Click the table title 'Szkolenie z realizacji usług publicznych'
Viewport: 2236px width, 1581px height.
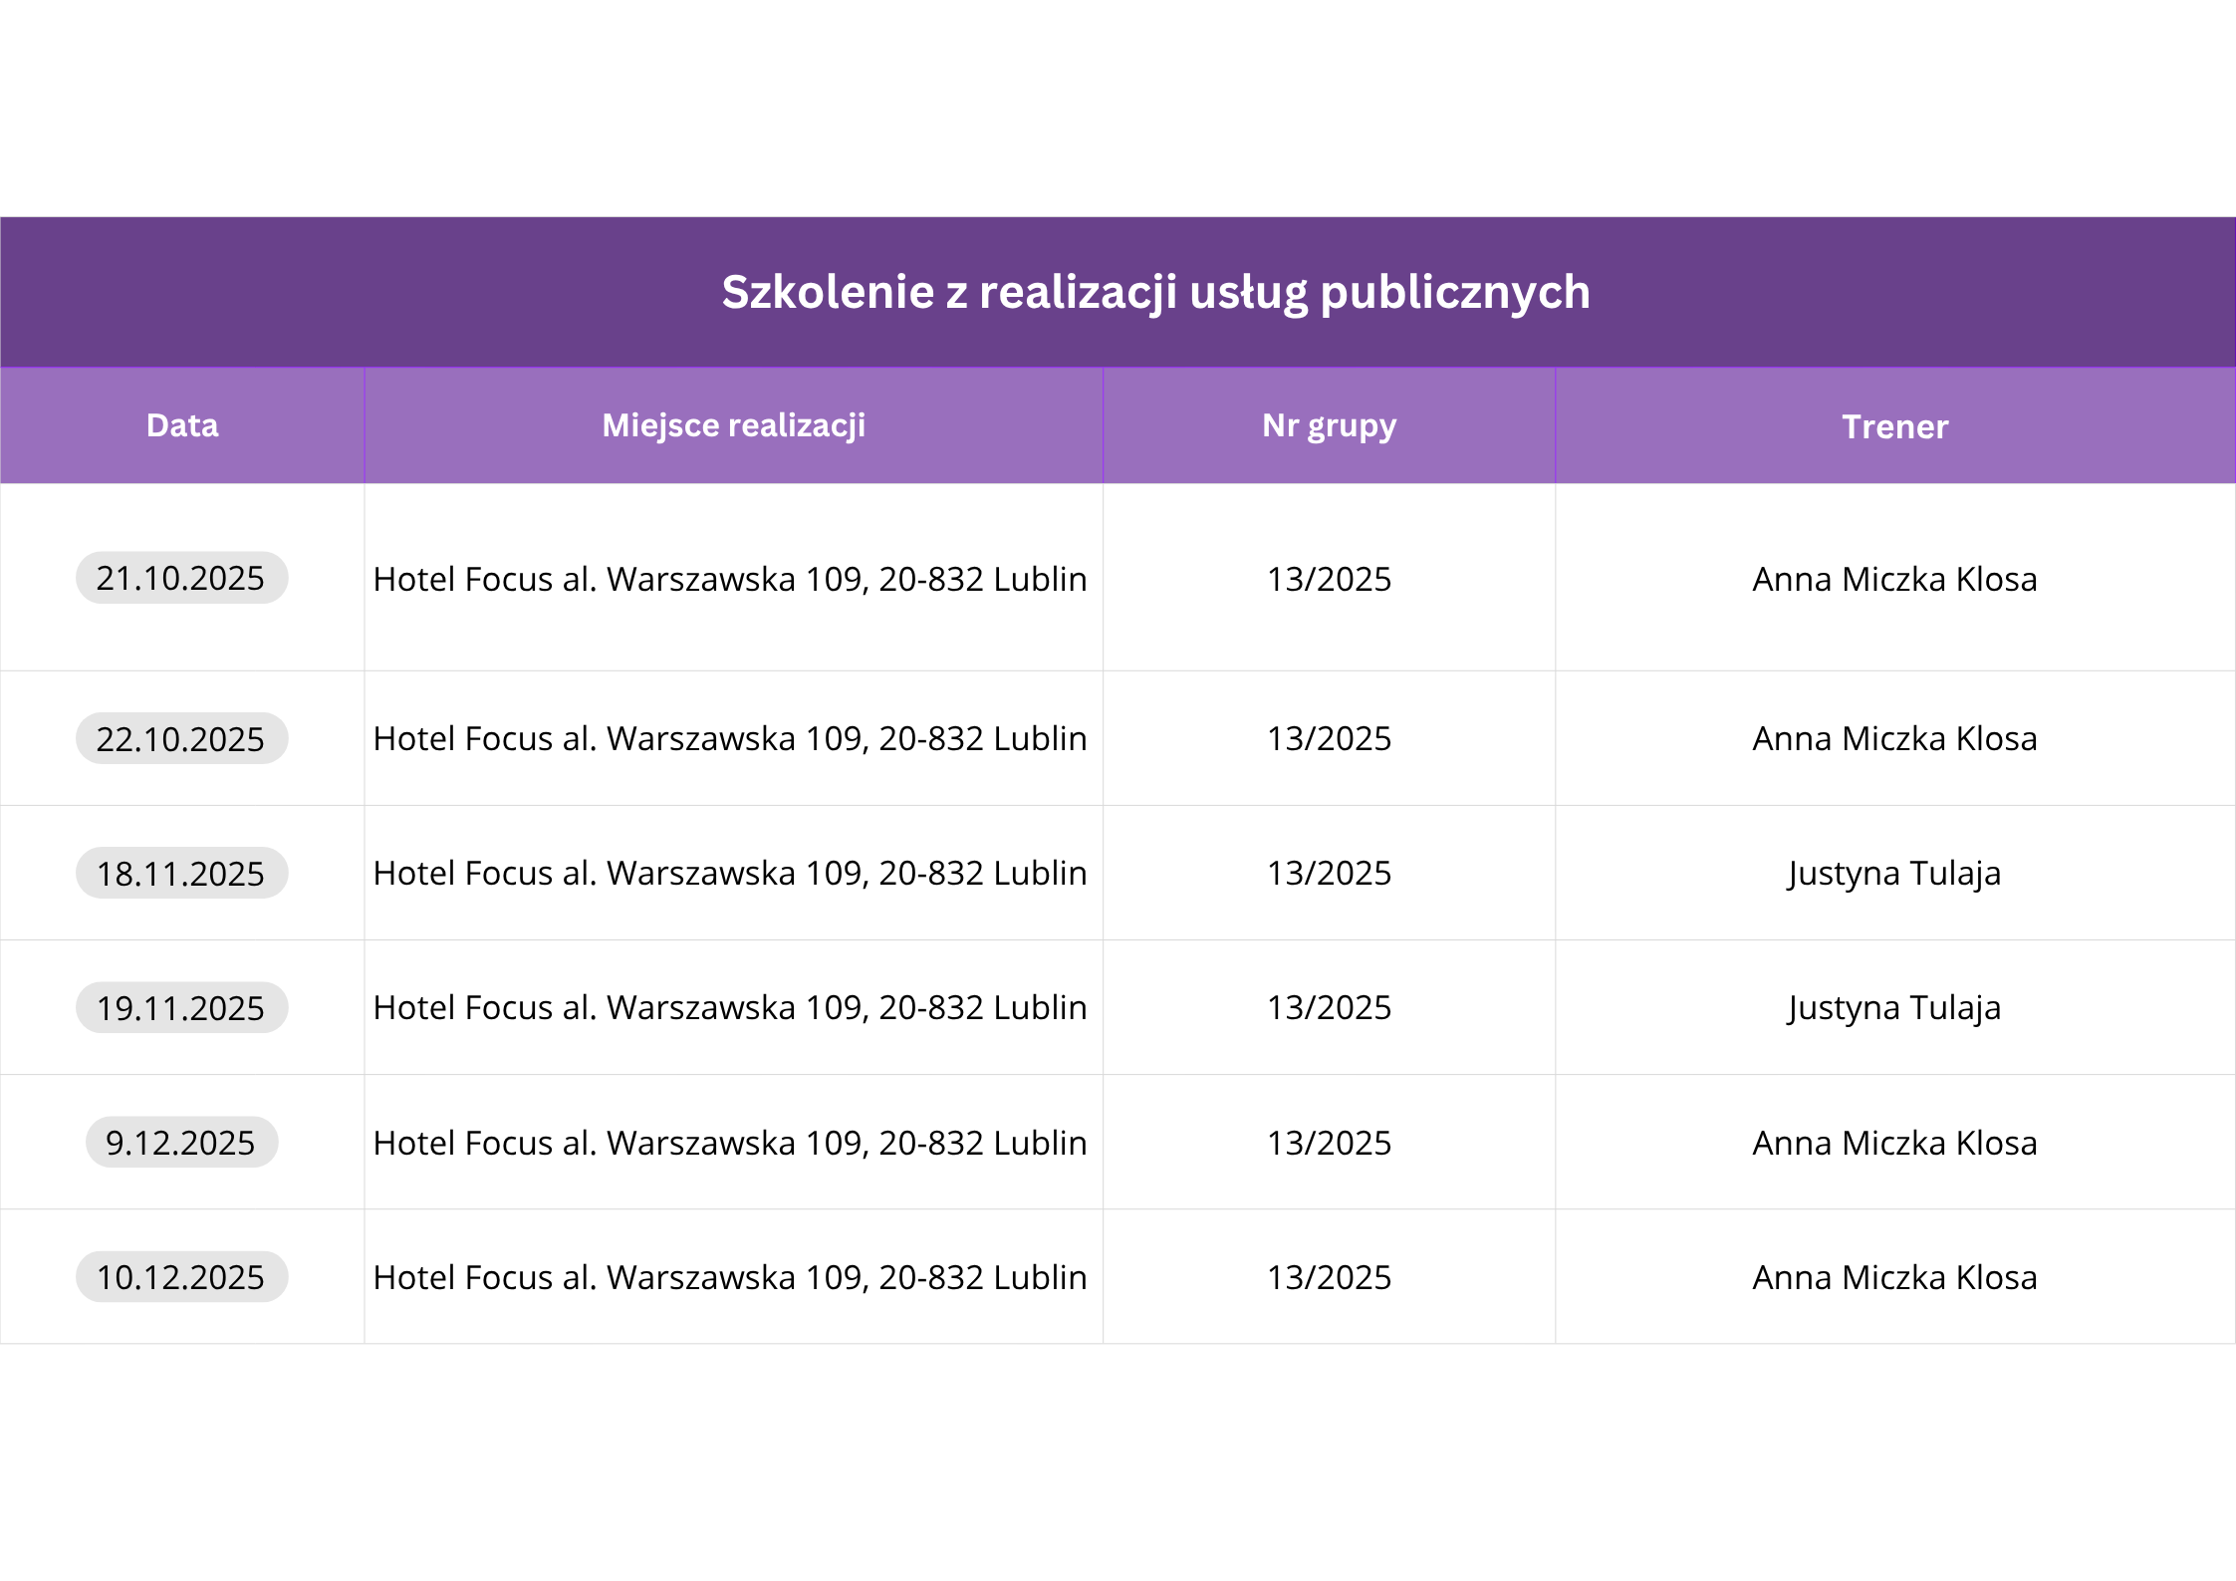coord(1155,292)
